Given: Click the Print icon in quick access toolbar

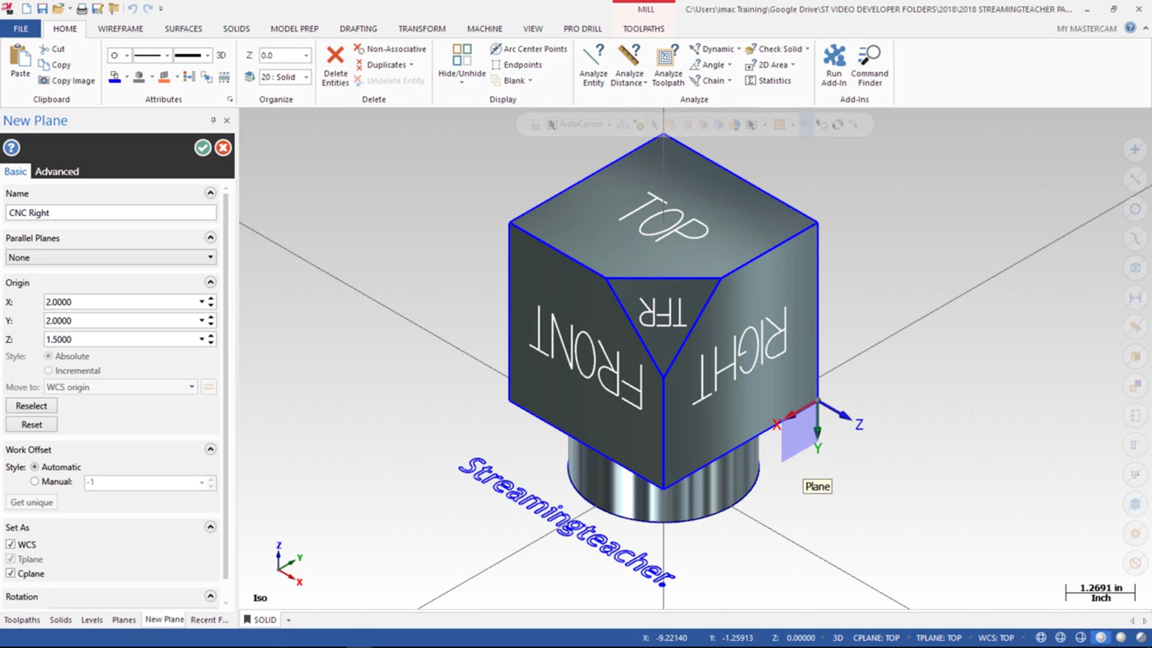Looking at the screenshot, I should click(x=82, y=8).
